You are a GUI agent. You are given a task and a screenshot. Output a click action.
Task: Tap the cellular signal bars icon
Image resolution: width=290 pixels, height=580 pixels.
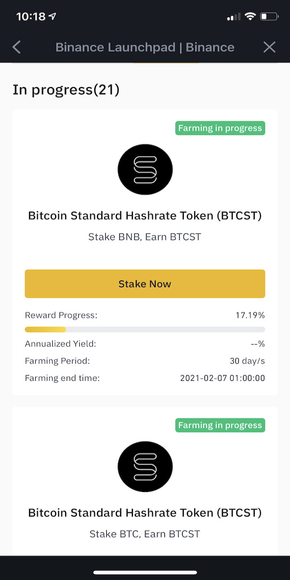point(233,16)
